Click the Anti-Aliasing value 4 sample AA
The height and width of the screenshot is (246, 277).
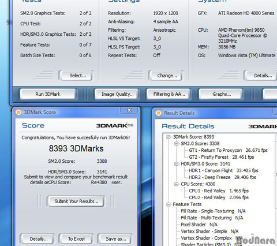(x=166, y=21)
